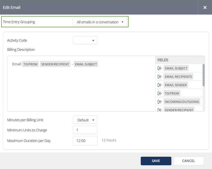Click the fields list scrollbar
Screen dimensions: 212x169
(x=203, y=75)
